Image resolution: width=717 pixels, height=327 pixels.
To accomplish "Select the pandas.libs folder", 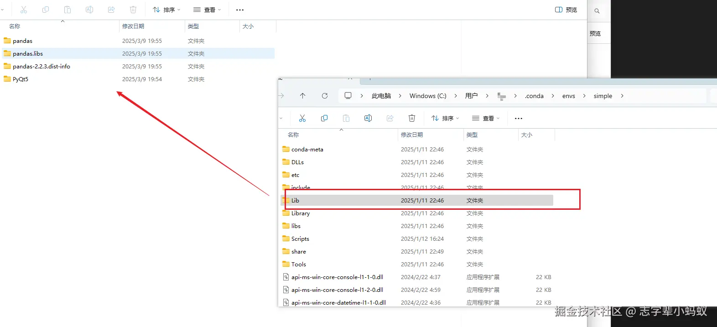I will [x=138, y=53].
